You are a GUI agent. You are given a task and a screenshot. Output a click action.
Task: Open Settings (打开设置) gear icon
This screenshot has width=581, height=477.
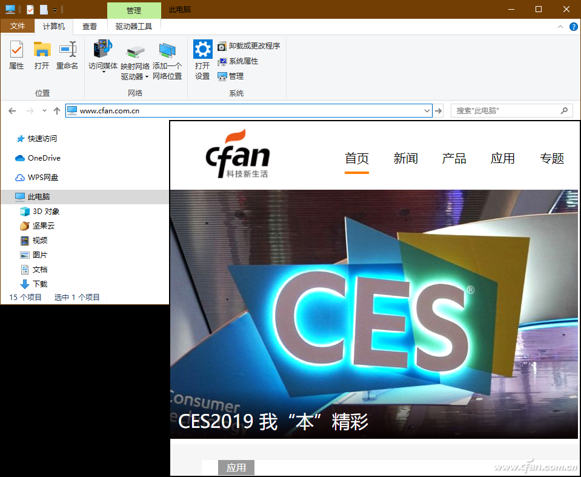(x=203, y=60)
